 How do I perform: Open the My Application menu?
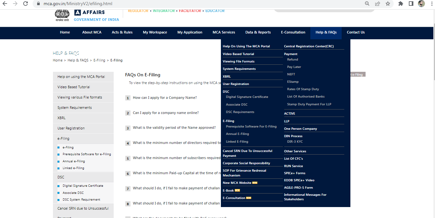190,32
